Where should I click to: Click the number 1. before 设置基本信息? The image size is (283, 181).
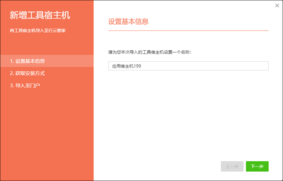point(12,61)
